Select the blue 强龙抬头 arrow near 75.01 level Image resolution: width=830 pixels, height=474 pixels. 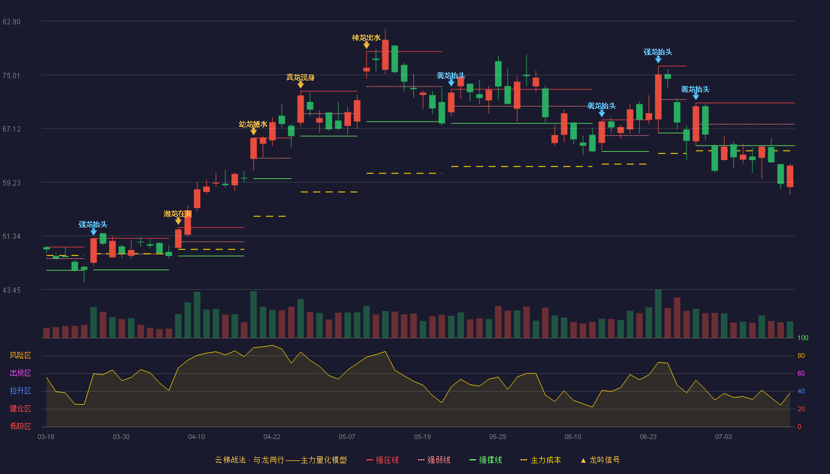point(658,59)
